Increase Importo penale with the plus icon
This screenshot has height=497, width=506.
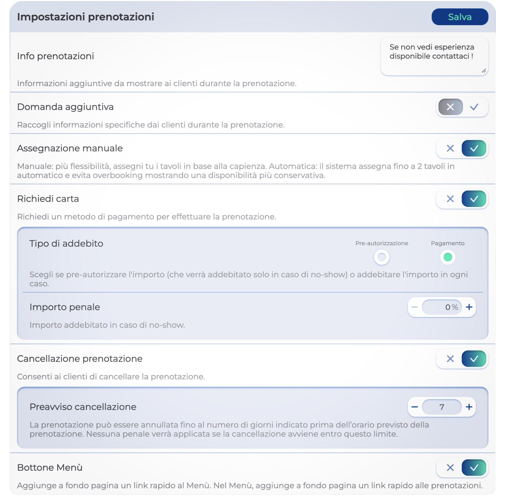tap(469, 307)
